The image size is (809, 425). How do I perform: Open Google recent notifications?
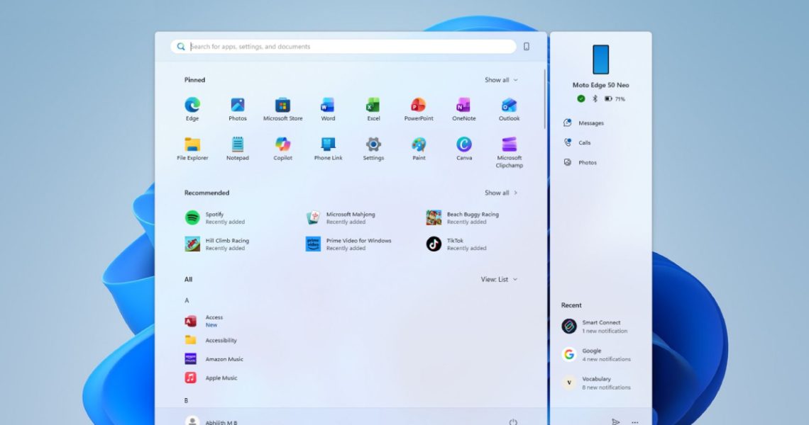point(595,355)
